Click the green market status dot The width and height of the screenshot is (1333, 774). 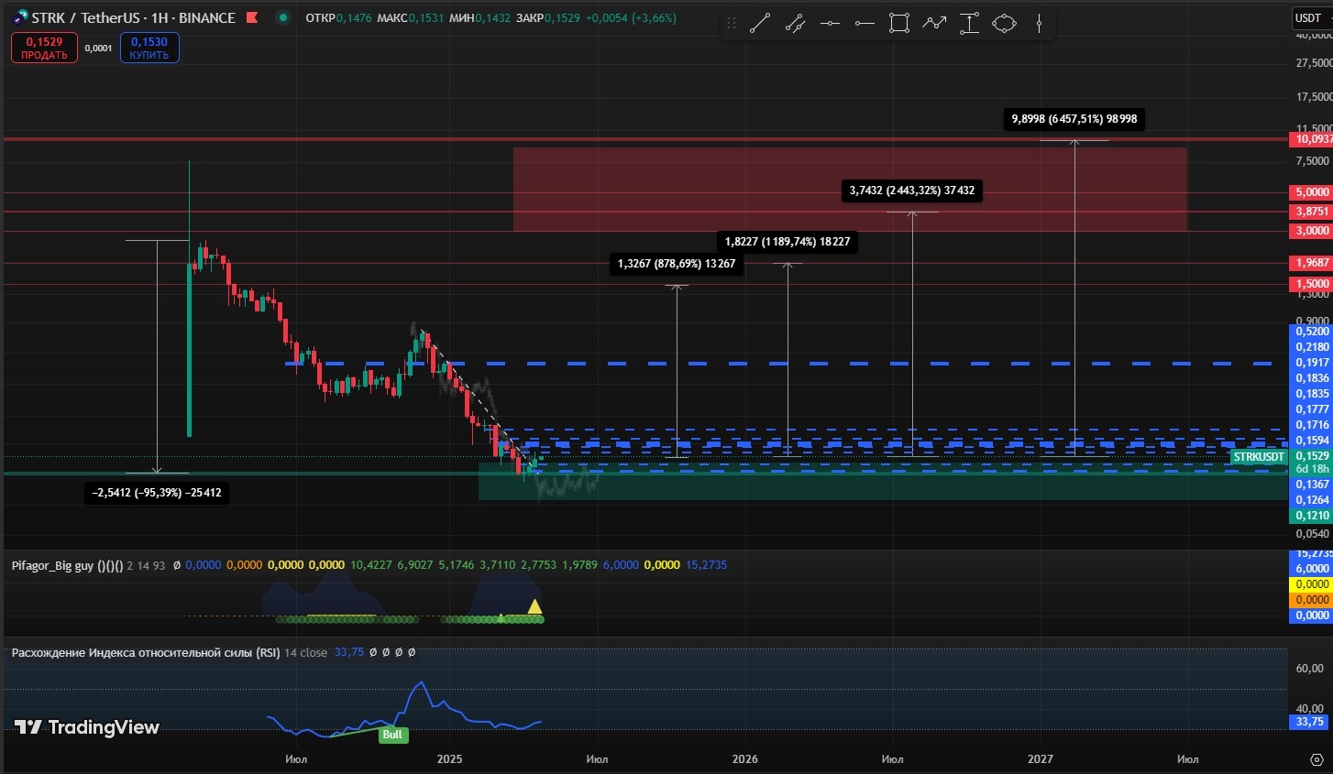pyautogui.click(x=283, y=17)
